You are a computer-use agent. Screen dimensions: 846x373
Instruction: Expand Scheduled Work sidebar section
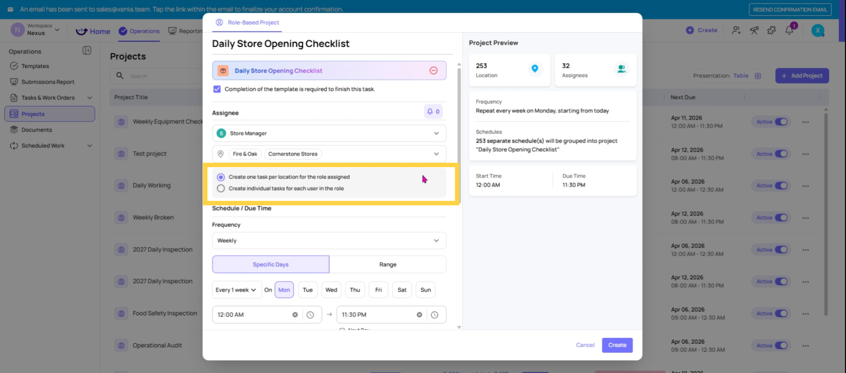click(x=90, y=146)
